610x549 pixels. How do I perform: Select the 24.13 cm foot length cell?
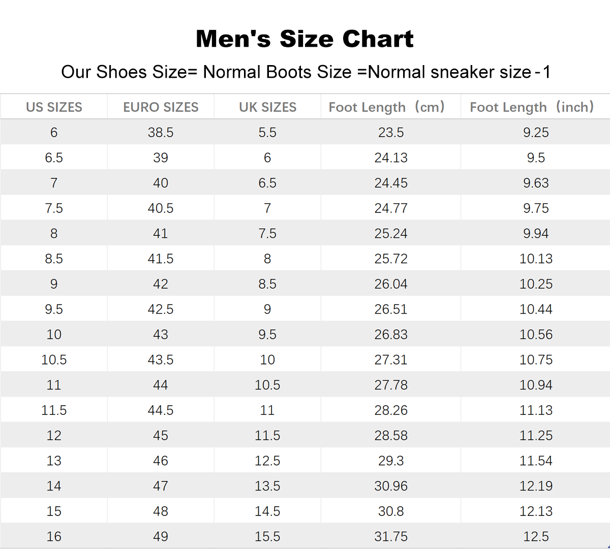tap(390, 158)
